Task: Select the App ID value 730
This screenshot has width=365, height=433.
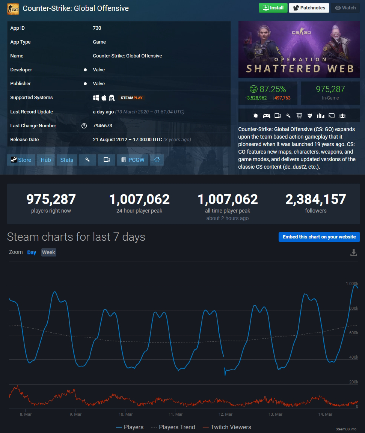Action: [97, 28]
